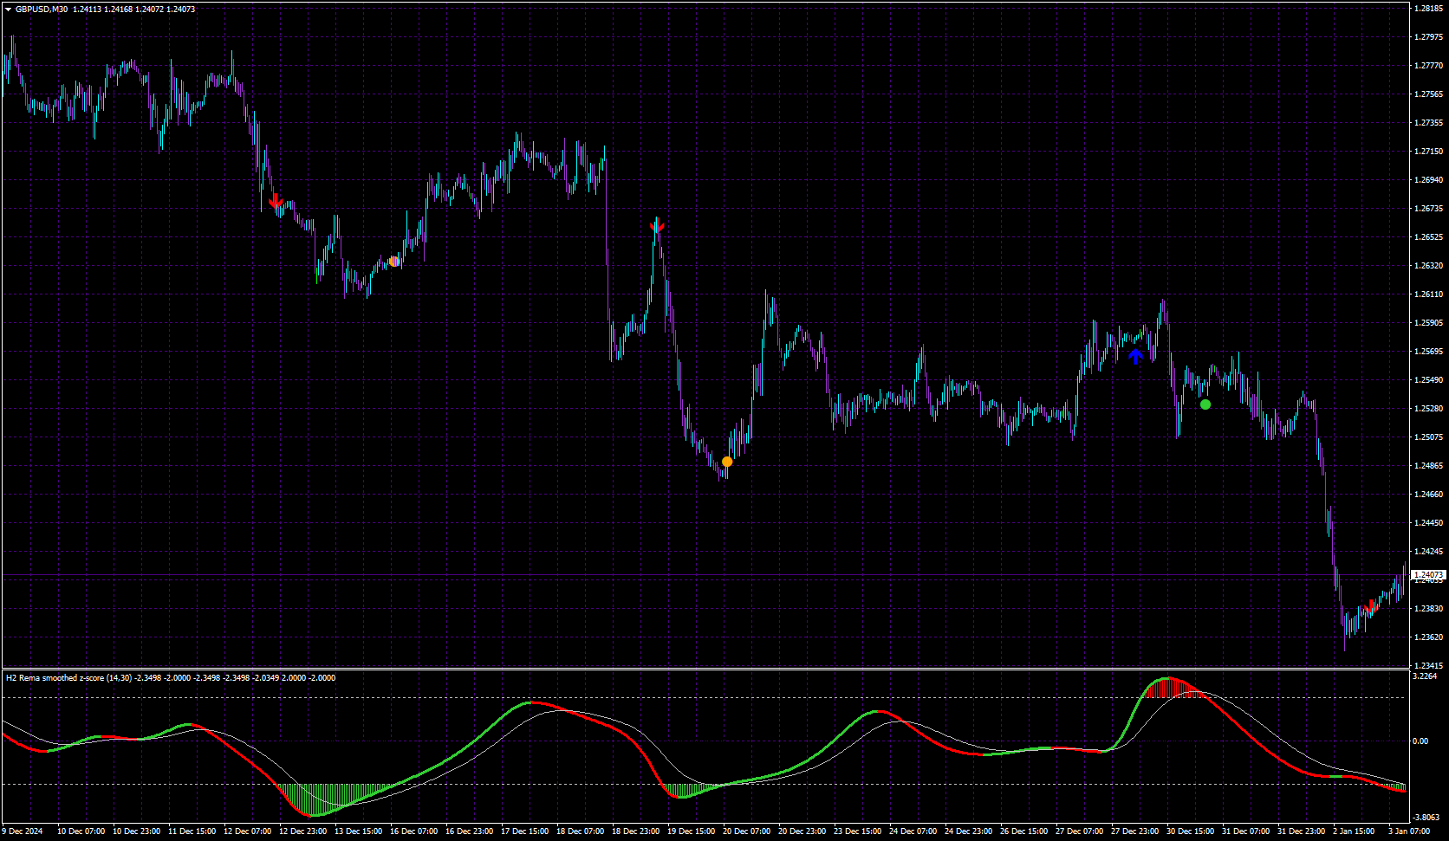Select the 17 Dec 15:00 date label
1449x841 pixels.
coord(524,831)
